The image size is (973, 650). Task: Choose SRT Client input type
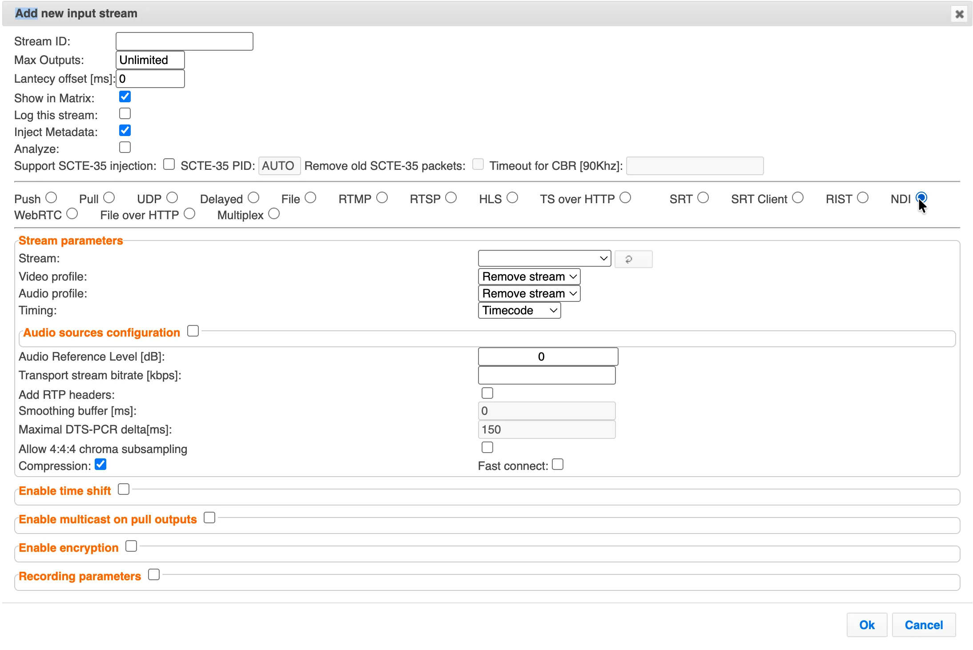click(798, 197)
